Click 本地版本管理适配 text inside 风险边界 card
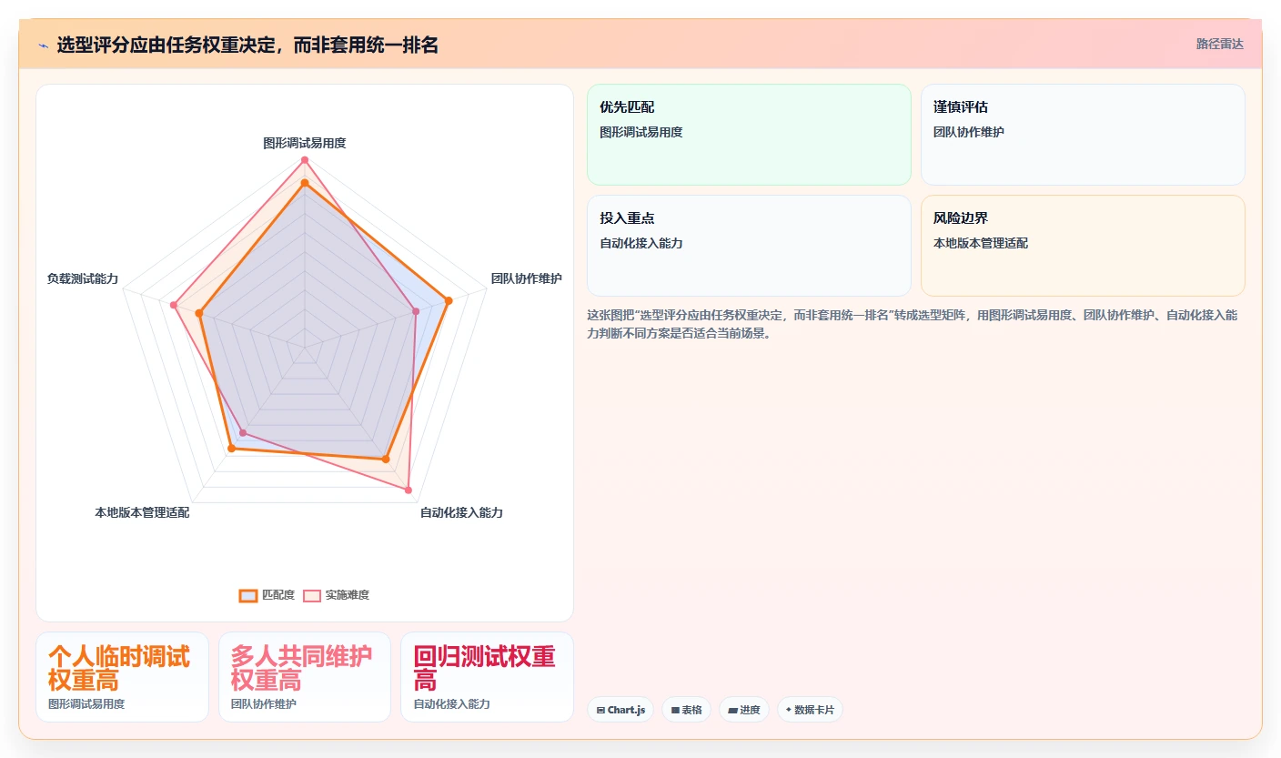This screenshot has height=758, width=1281. pos(981,243)
